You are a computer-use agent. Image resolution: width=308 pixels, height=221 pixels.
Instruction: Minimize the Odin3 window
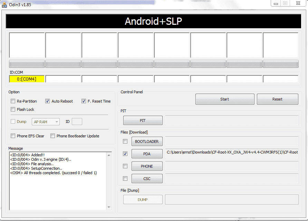pos(276,3)
